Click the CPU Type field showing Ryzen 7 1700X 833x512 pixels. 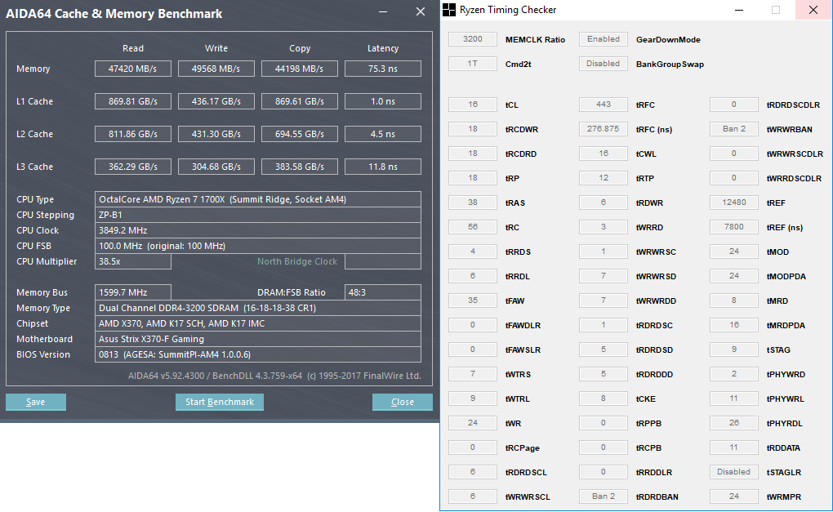[257, 199]
